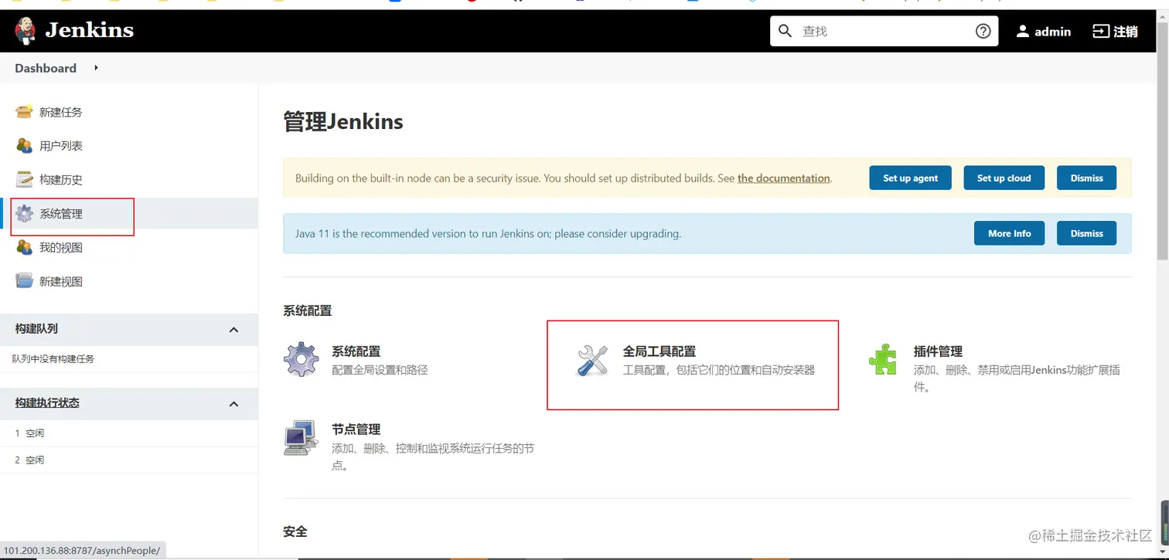The height and width of the screenshot is (560, 1169).
Task: Open the 构建执行状态 panel title link
Action: coord(47,403)
